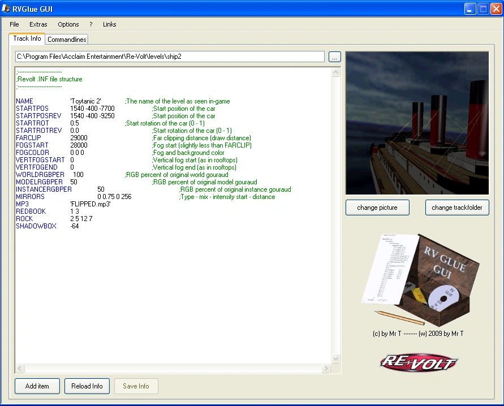Click the INSTANCERGBPER keyword
Image resolution: width=504 pixels, height=406 pixels.
tap(44, 190)
